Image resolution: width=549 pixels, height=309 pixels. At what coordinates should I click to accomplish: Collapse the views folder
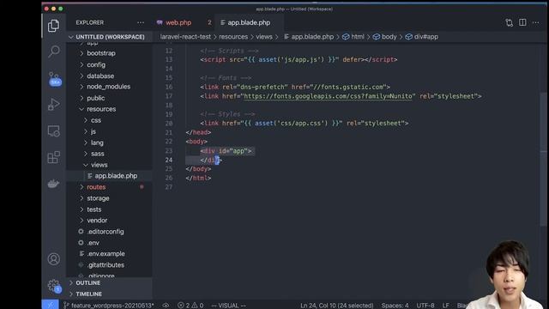[100, 165]
